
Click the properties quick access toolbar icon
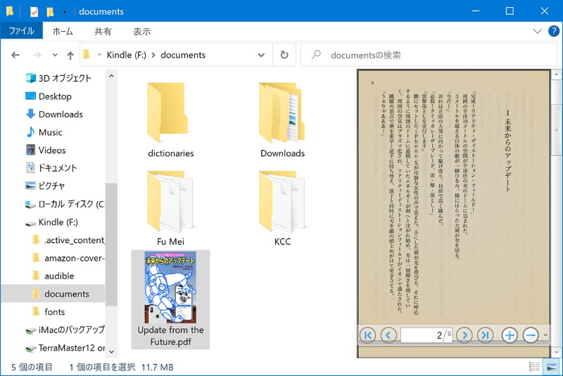(x=34, y=12)
